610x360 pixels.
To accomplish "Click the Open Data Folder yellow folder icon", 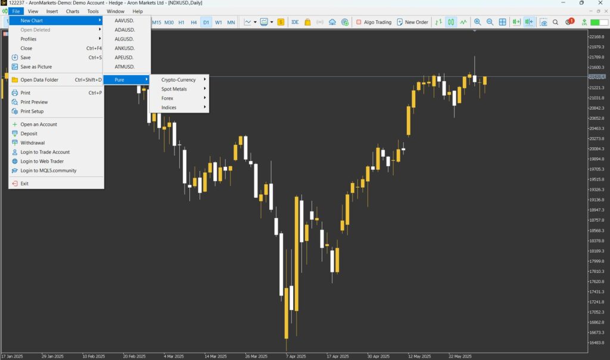I will point(15,80).
